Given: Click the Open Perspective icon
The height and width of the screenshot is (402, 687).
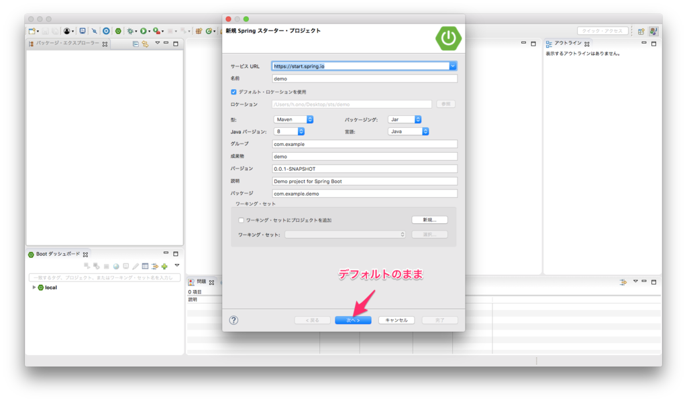Looking at the screenshot, I should (x=641, y=31).
